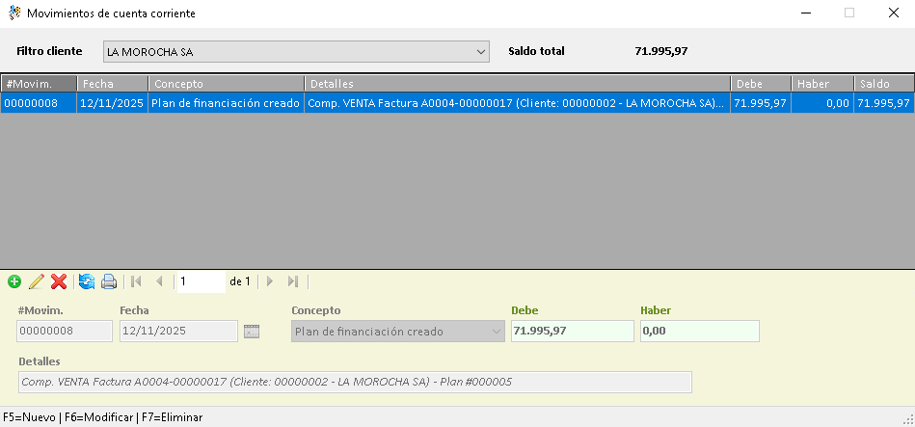Open the Filtro cliente dropdown

pyautogui.click(x=482, y=51)
